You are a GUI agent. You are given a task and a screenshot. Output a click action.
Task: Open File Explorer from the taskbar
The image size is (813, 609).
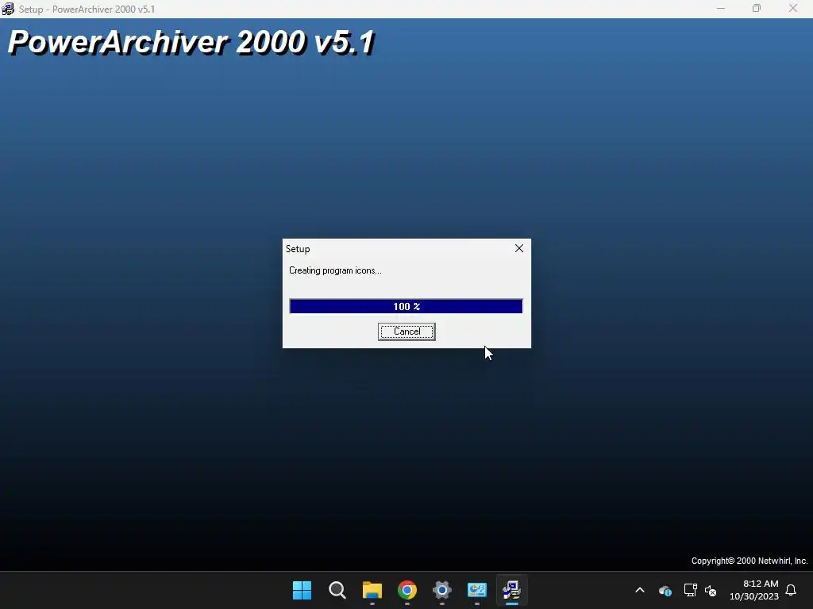372,590
